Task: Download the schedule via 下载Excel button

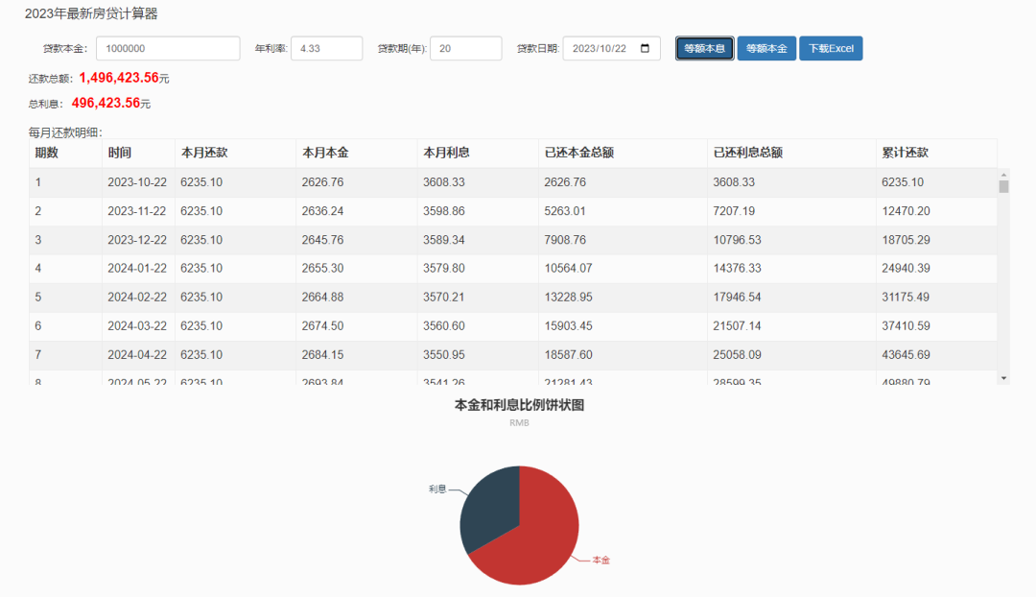Action: tap(831, 49)
